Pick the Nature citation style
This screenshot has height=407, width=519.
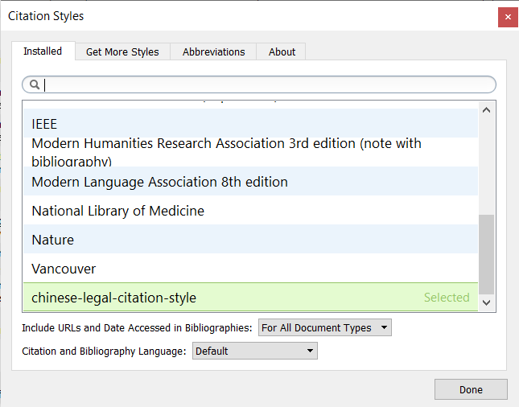point(250,239)
